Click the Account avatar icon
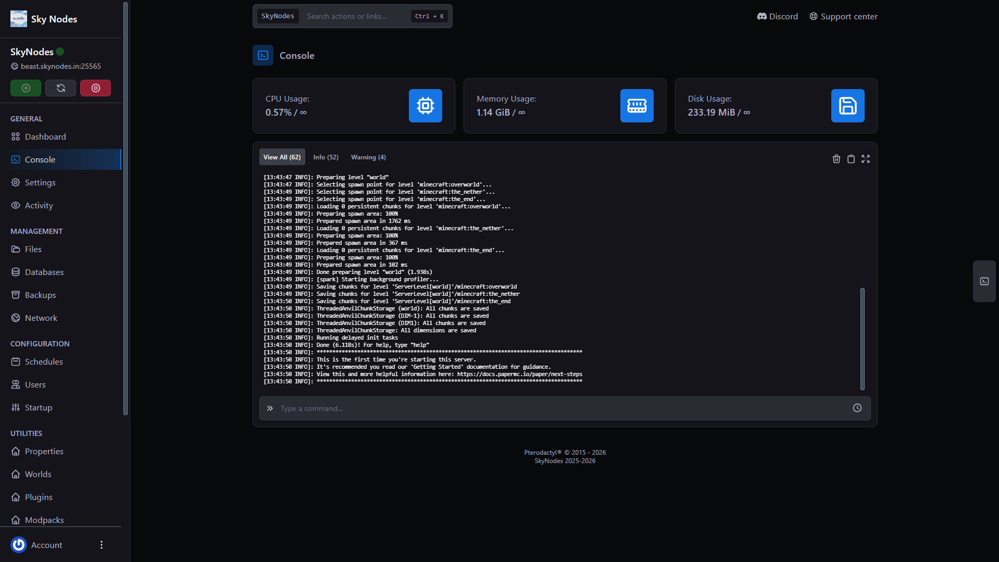999x562 pixels. coord(19,545)
